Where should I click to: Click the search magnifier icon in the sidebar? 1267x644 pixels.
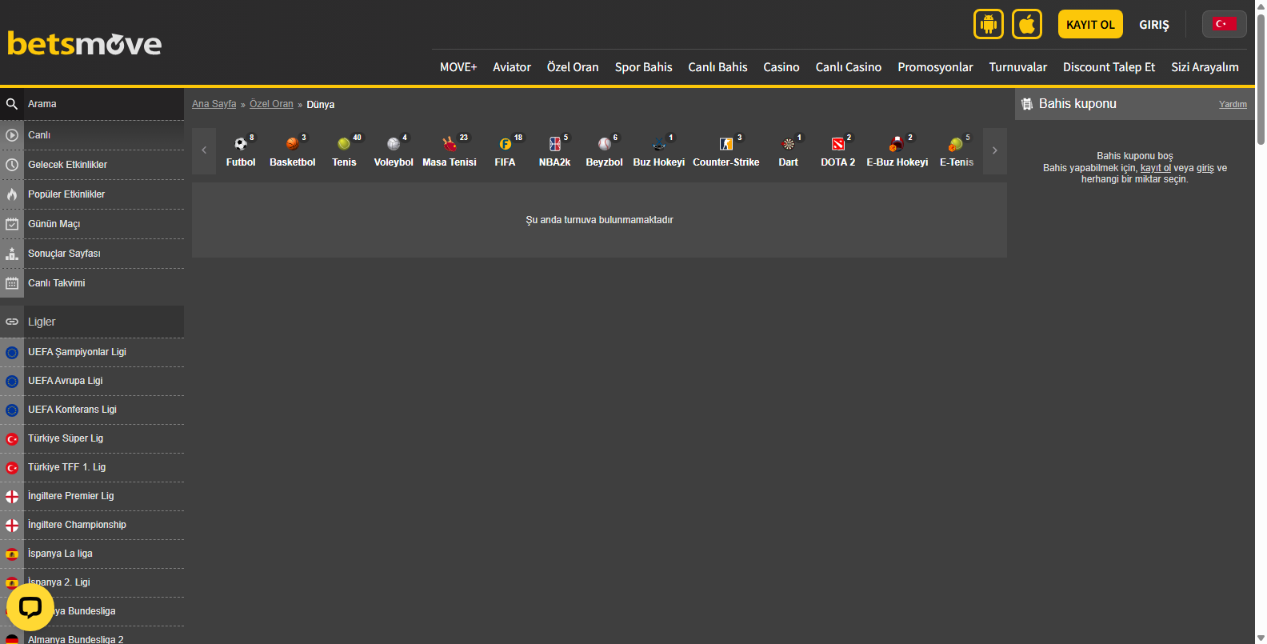pos(12,104)
